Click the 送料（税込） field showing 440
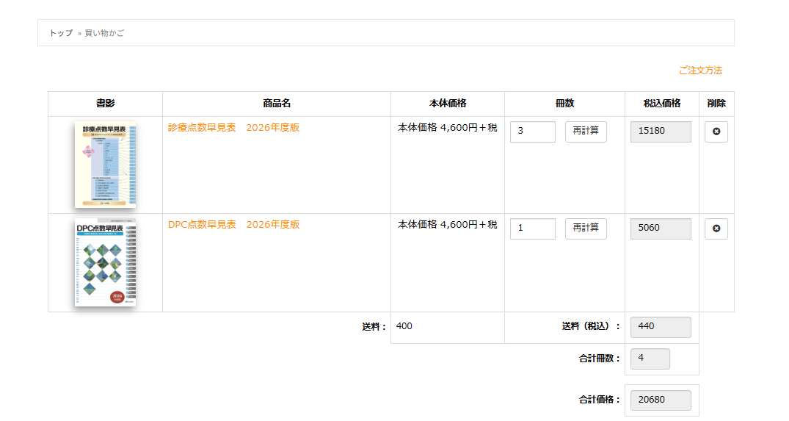 click(x=661, y=327)
